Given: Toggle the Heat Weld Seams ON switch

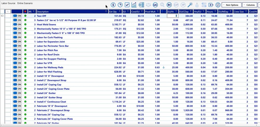Looking at the screenshot, I should pos(17,24).
